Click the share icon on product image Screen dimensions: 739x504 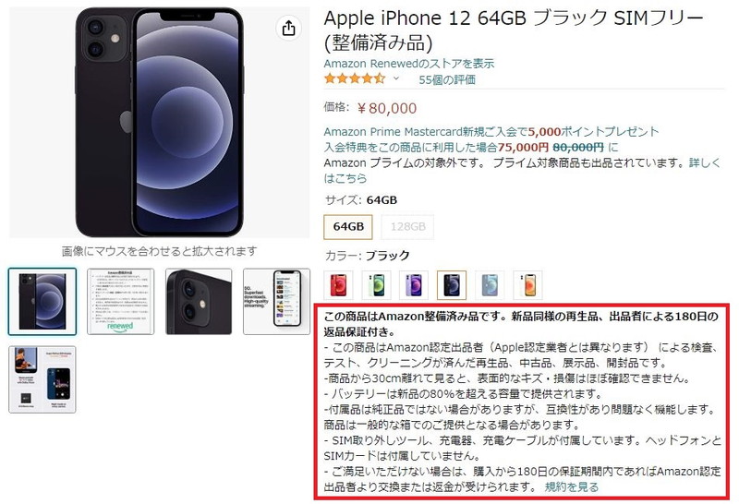288,29
